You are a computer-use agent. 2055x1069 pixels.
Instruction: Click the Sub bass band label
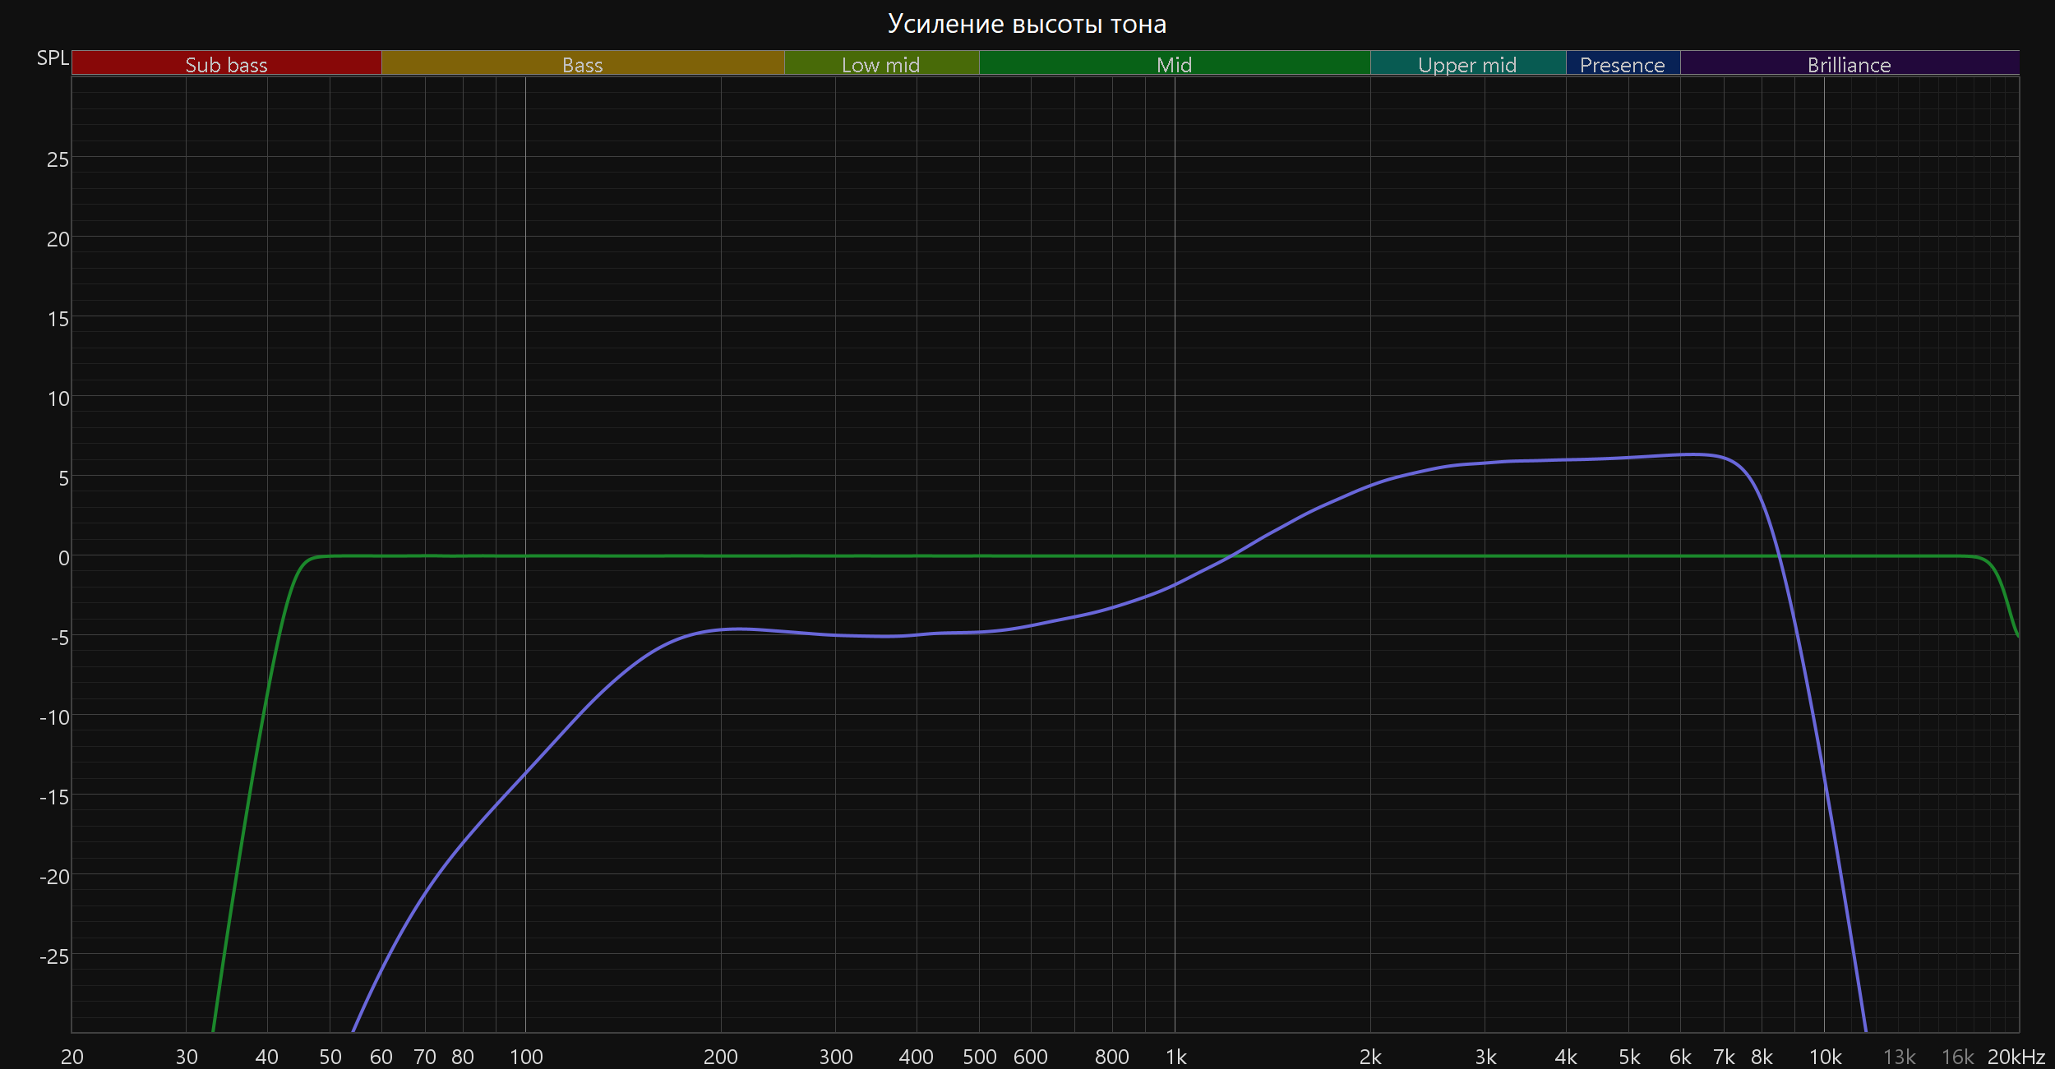[x=226, y=64]
